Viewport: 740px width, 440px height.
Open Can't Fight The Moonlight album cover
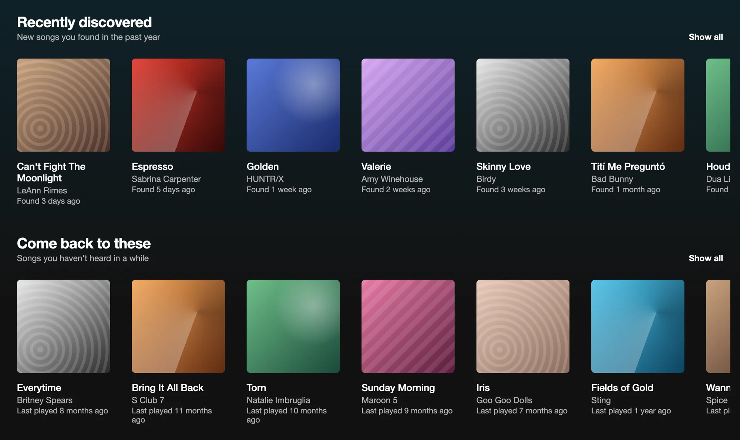63,105
